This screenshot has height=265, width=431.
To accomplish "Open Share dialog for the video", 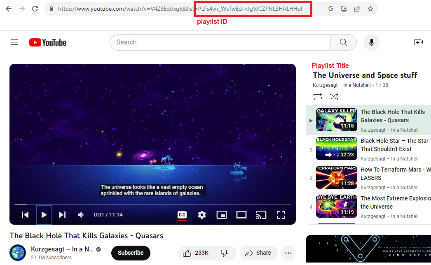I will 258,253.
